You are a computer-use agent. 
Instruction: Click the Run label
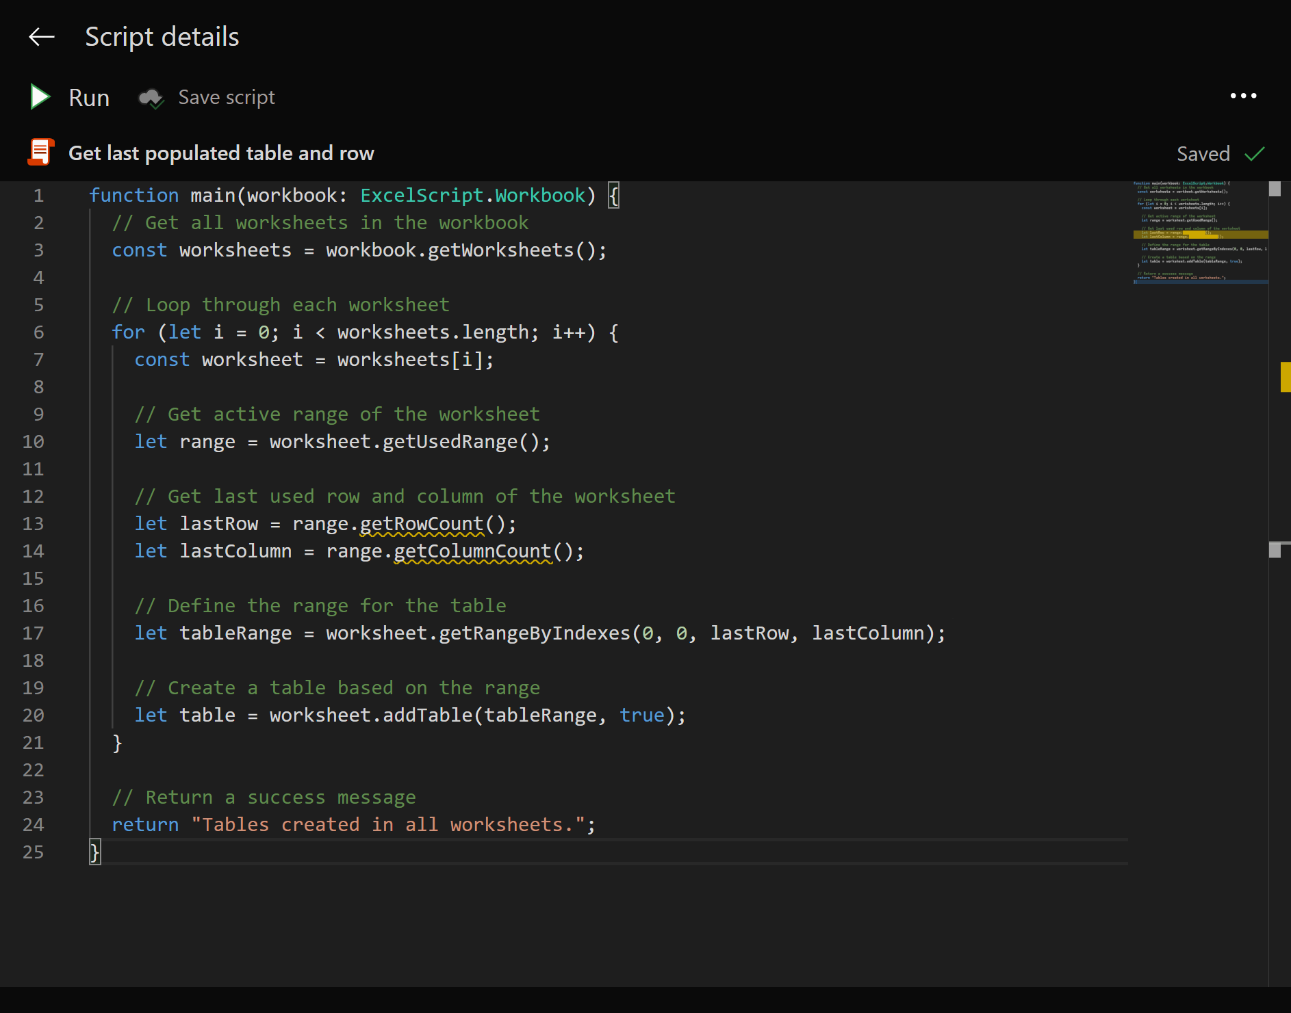pos(89,98)
